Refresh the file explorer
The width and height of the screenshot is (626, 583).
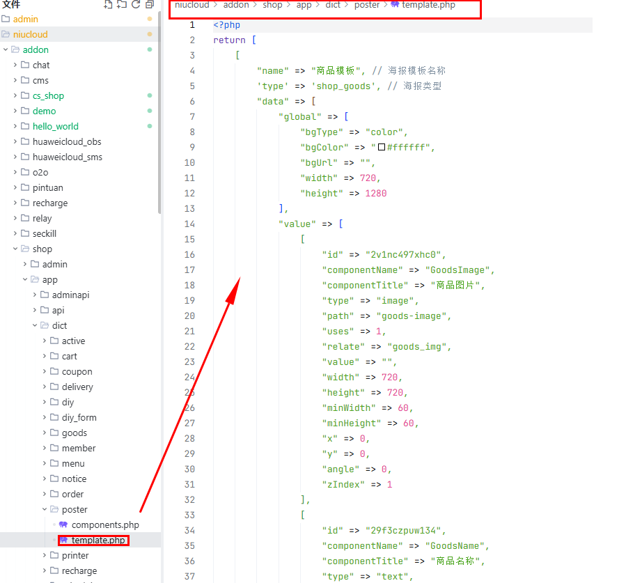pyautogui.click(x=136, y=4)
